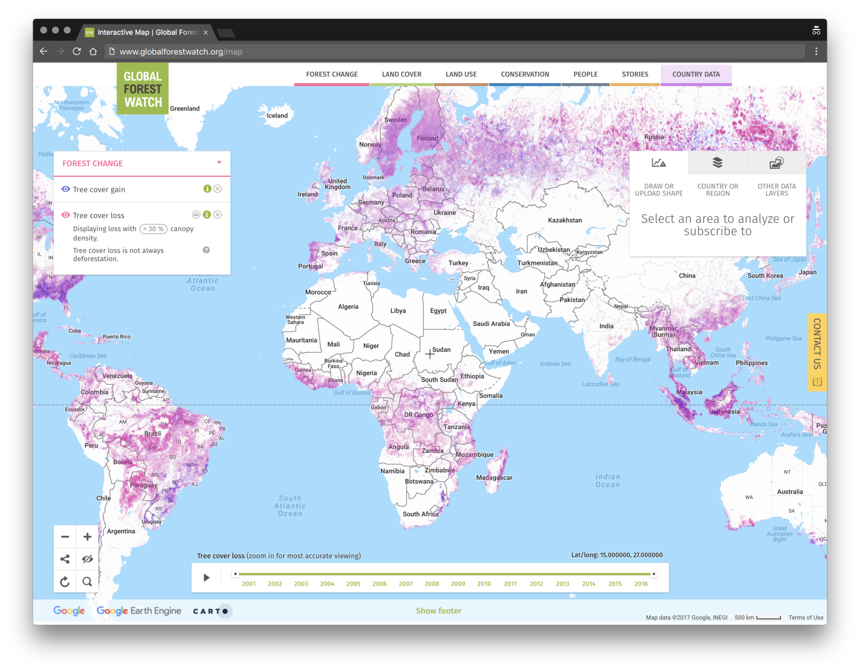Reset the map view
The height and width of the screenshot is (672, 860).
[x=65, y=581]
